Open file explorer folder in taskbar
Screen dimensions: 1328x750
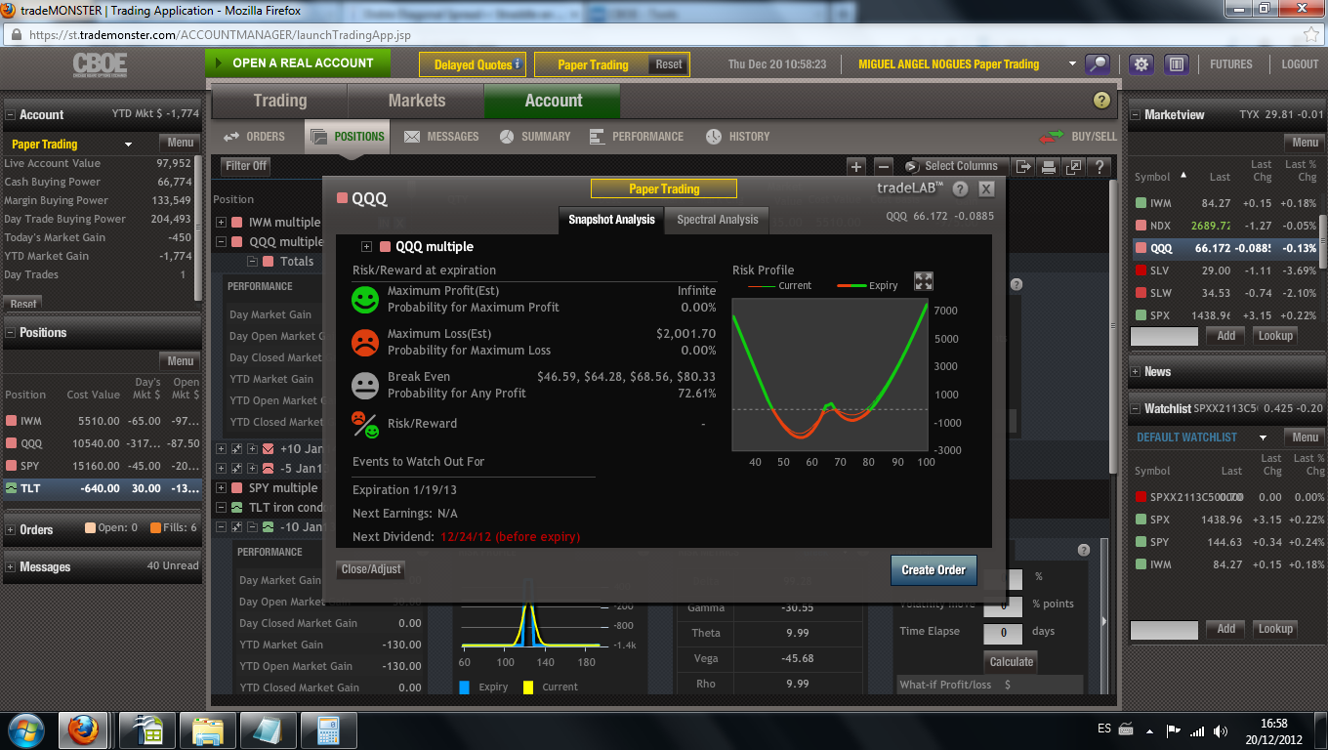[x=208, y=729]
